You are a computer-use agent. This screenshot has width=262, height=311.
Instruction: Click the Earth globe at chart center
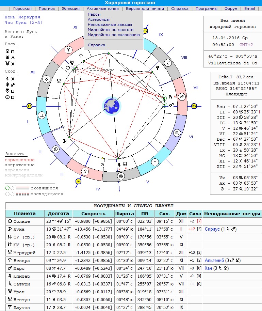(111, 106)
